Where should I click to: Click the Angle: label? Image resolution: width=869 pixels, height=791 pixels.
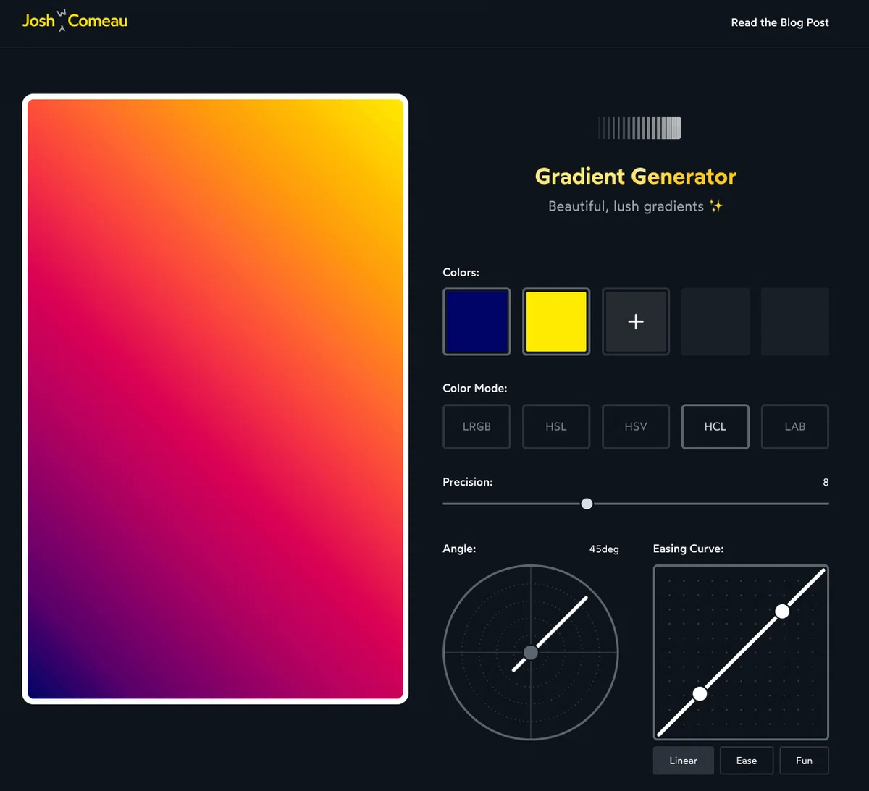click(x=459, y=549)
